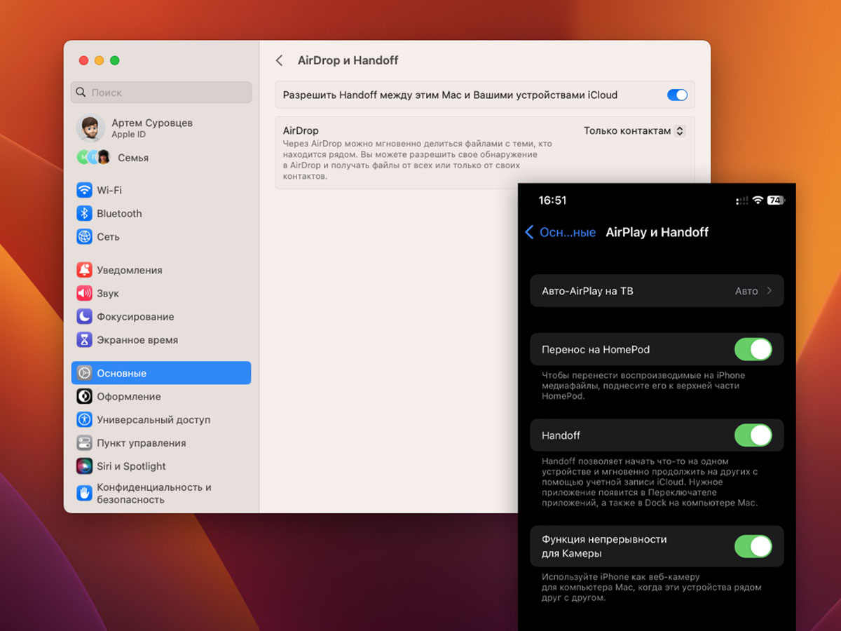Tap the Осн...ные back link on iPhone

click(560, 232)
